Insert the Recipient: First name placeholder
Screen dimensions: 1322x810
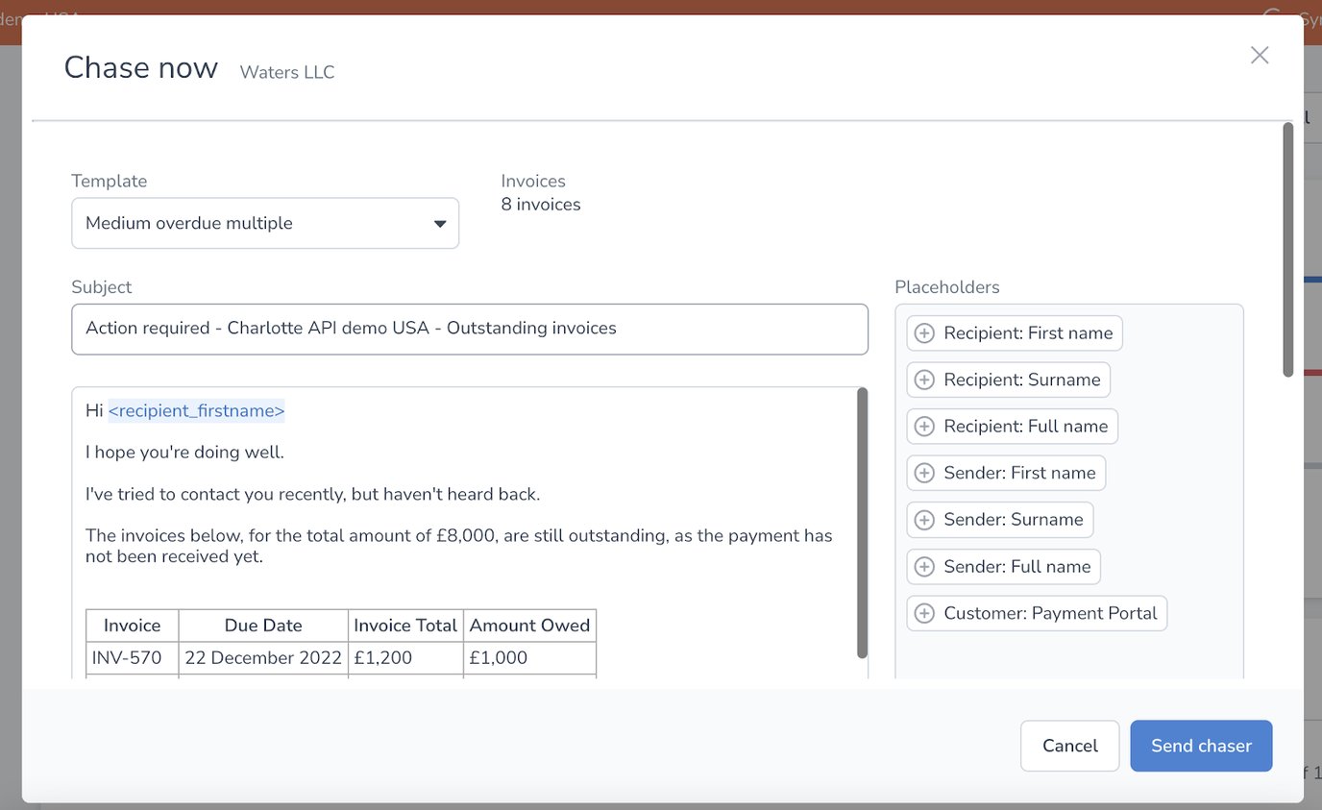coord(1014,332)
